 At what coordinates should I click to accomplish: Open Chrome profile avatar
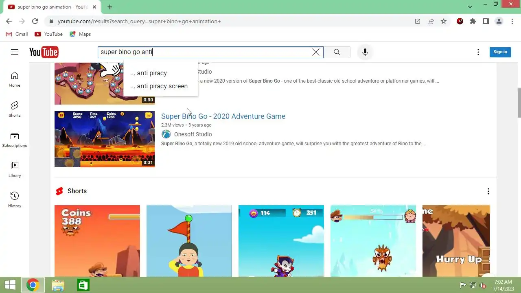[x=499, y=21]
